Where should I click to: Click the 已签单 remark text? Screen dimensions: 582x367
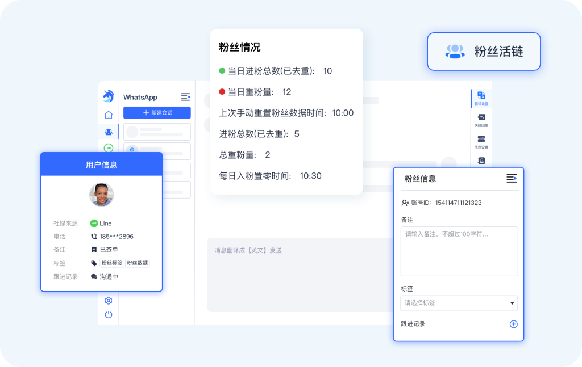click(x=109, y=250)
